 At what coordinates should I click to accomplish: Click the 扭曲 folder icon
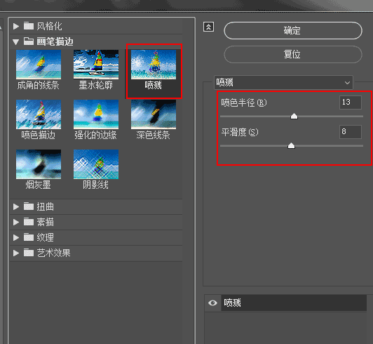[x=29, y=206]
